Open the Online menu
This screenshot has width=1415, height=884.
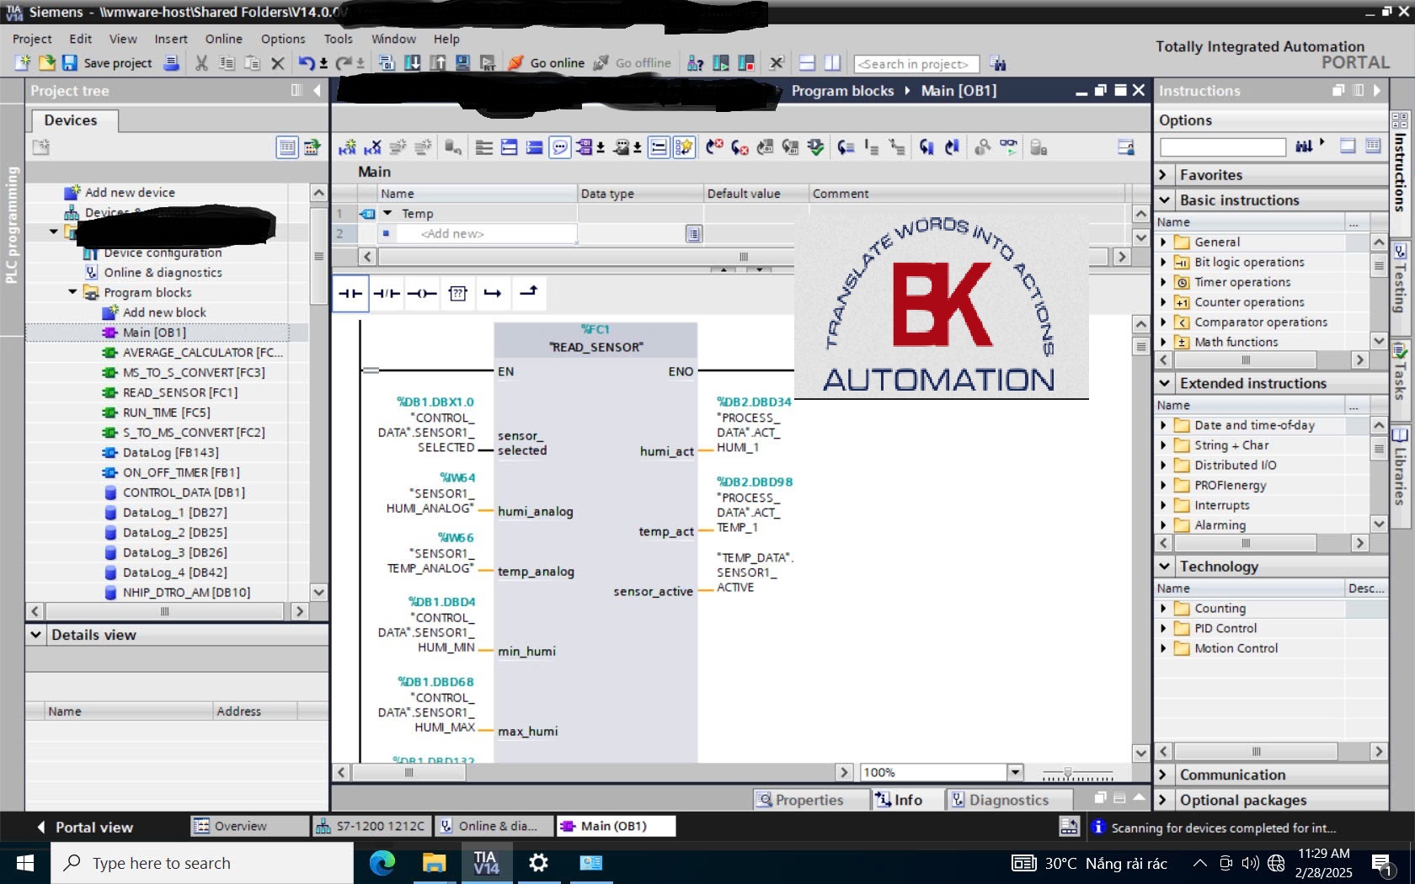click(x=223, y=39)
